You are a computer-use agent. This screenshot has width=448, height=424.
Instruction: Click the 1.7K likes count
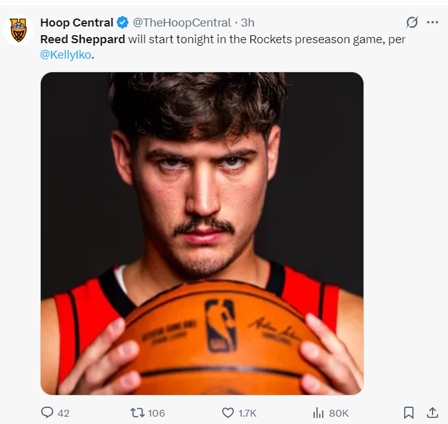click(247, 413)
